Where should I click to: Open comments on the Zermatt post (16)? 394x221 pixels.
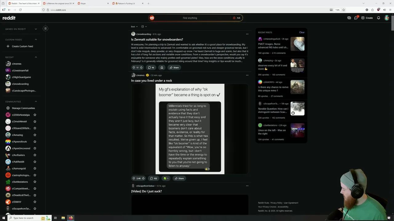click(x=151, y=68)
